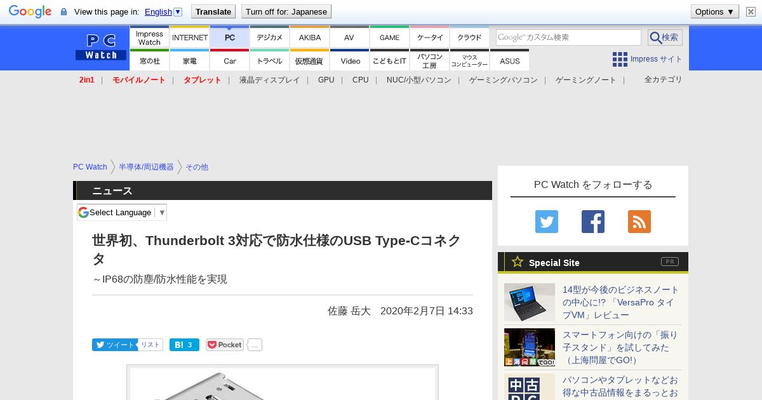Click the Google logo in translate bar
This screenshot has height=400, width=762.
pyautogui.click(x=30, y=11)
